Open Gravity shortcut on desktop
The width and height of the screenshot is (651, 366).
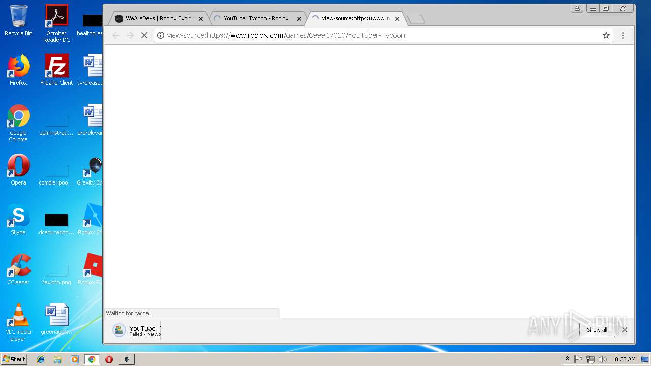tap(91, 170)
